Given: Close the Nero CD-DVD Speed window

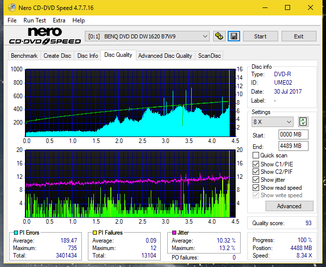Looking at the screenshot, I should pos(311,7).
